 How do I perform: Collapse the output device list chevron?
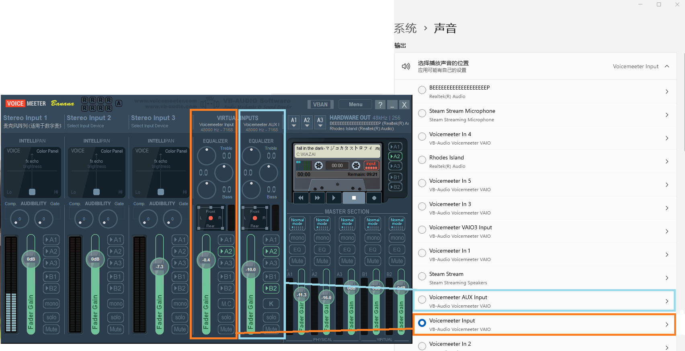click(667, 66)
